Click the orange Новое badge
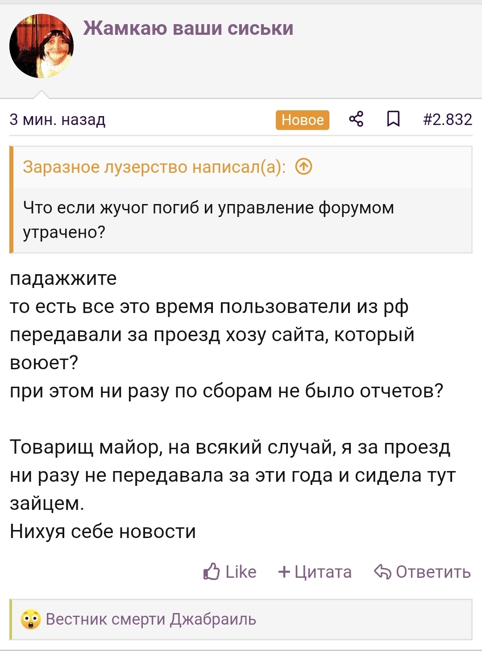The height and width of the screenshot is (651, 482). coord(303,120)
